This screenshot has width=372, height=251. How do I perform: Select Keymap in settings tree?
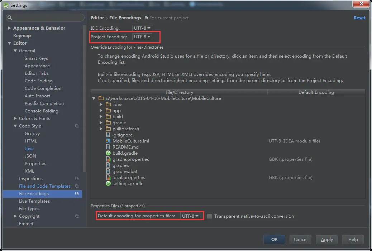pos(22,35)
